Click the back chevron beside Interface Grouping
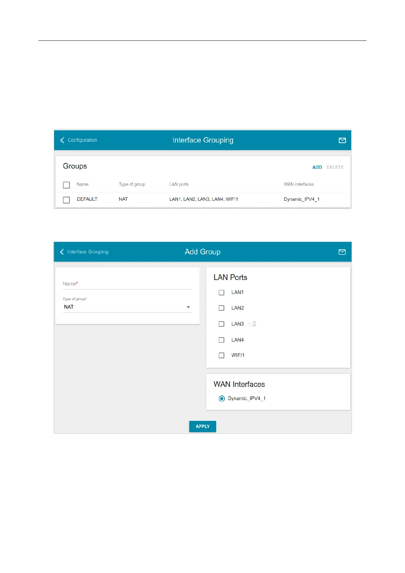 [62, 252]
